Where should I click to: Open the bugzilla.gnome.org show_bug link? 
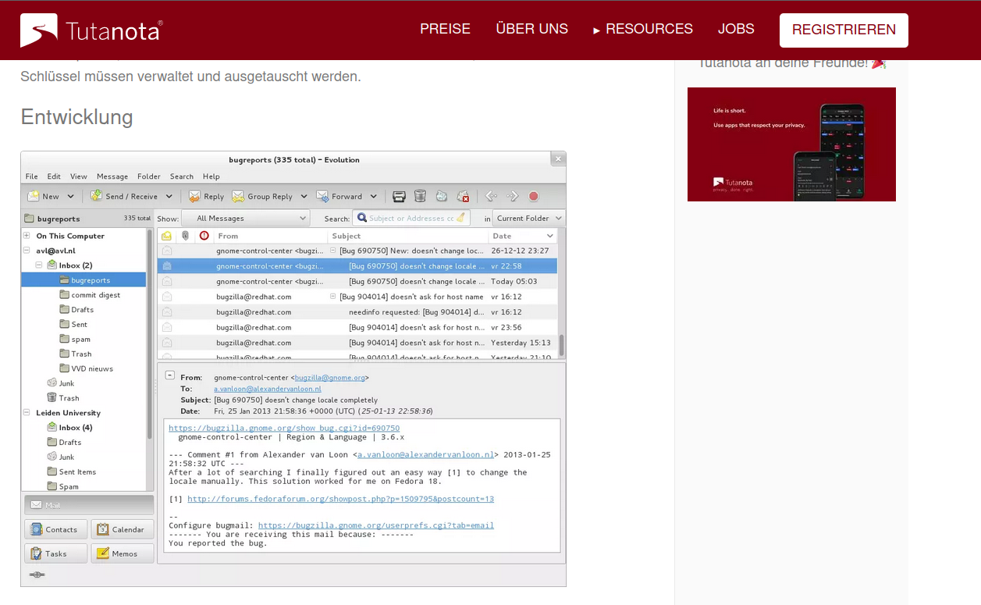[284, 428]
